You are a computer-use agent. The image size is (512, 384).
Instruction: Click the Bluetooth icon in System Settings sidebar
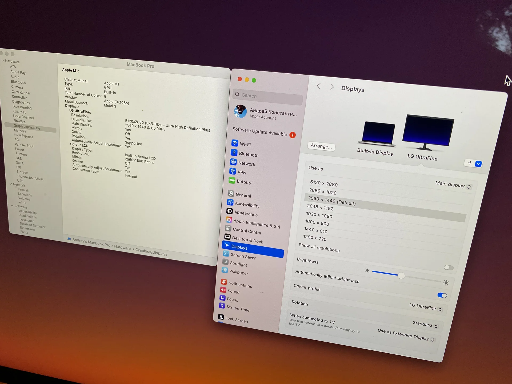pyautogui.click(x=234, y=153)
